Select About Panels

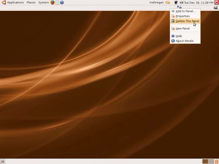pyautogui.click(x=185, y=41)
